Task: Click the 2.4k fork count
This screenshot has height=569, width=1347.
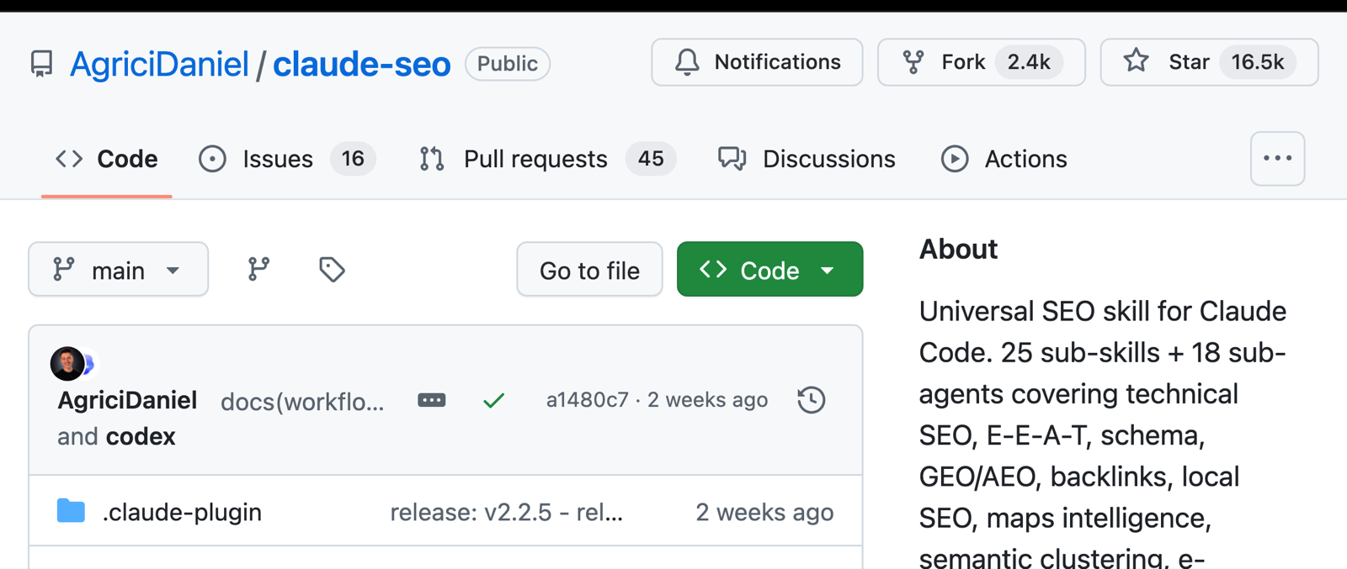Action: 1029,62
